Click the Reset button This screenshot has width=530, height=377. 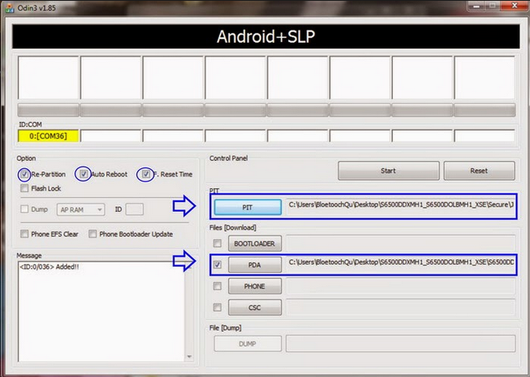[479, 171]
